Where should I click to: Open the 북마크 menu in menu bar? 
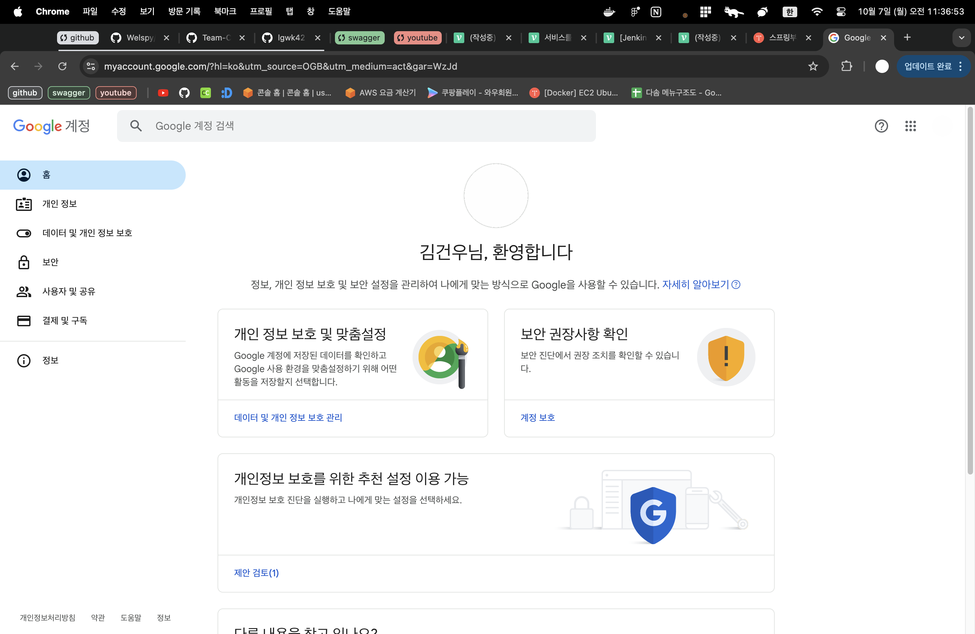(225, 12)
